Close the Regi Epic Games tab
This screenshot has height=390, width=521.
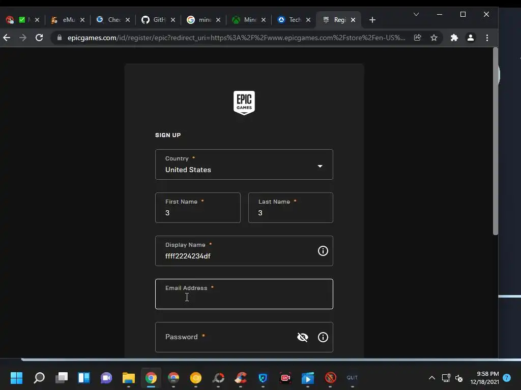(x=353, y=20)
